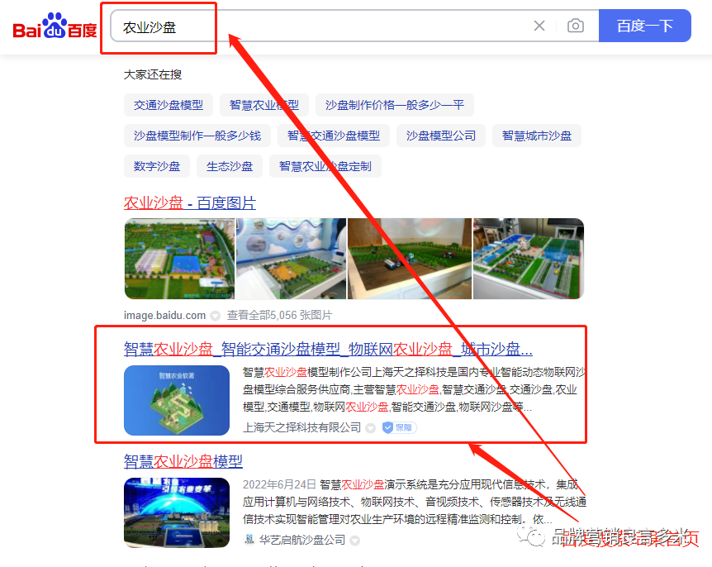Click 查看全部5,056 张图片
This screenshot has height=567, width=712.
[279, 315]
